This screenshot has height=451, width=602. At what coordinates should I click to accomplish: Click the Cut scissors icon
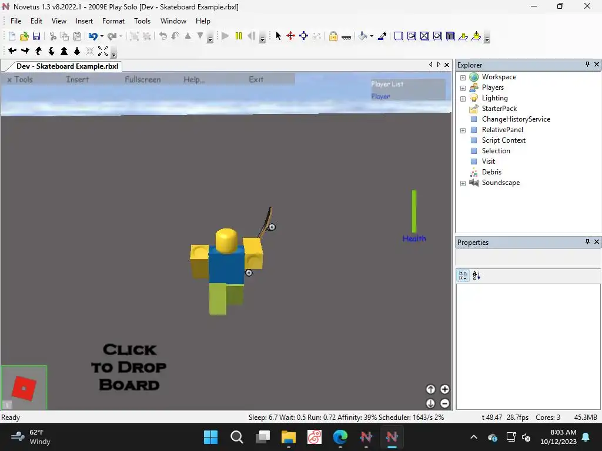53,36
